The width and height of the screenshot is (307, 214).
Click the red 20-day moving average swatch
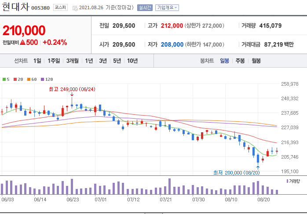[x=15, y=79]
